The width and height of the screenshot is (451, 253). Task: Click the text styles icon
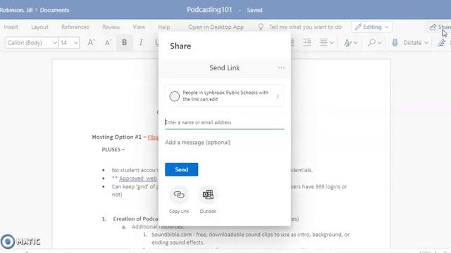pyautogui.click(x=347, y=43)
